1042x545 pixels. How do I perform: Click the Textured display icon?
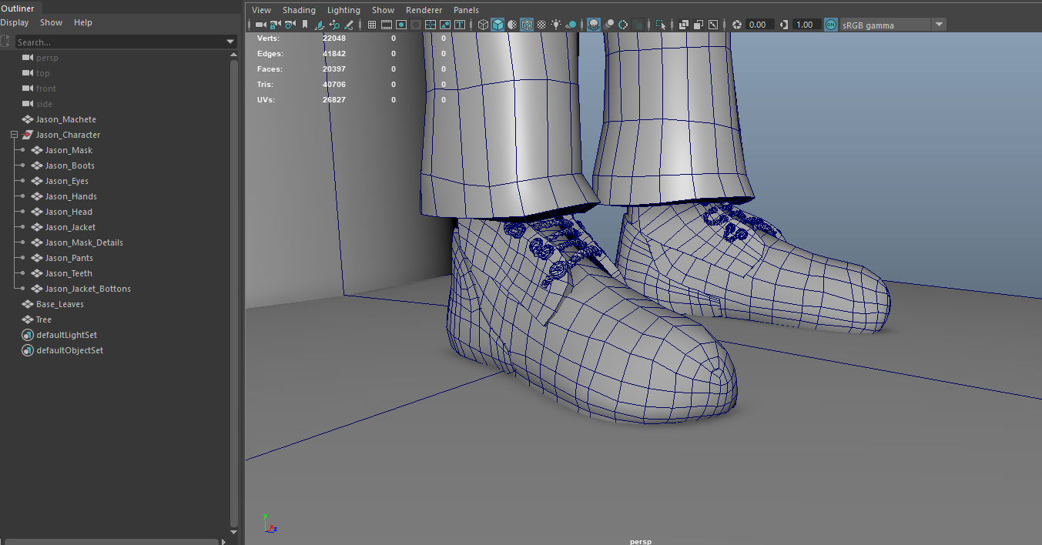pos(541,25)
